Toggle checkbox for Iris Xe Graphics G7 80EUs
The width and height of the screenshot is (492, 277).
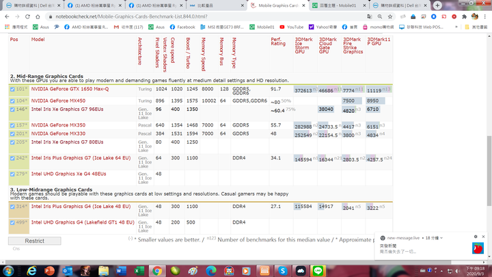pos(12,142)
